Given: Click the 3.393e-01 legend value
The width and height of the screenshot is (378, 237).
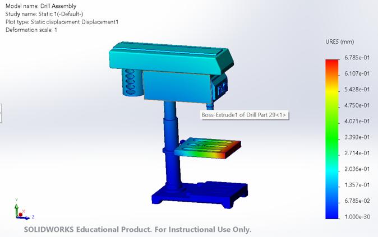Looking at the screenshot, I should point(357,137).
